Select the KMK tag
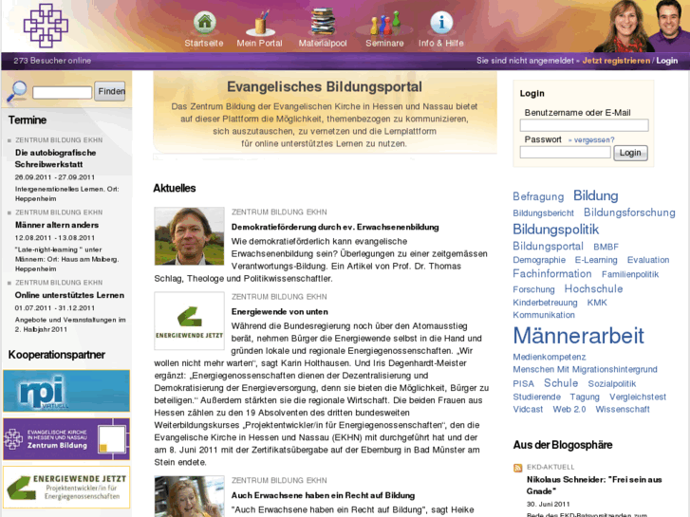Image resolution: width=690 pixels, height=517 pixels. pos(597,303)
